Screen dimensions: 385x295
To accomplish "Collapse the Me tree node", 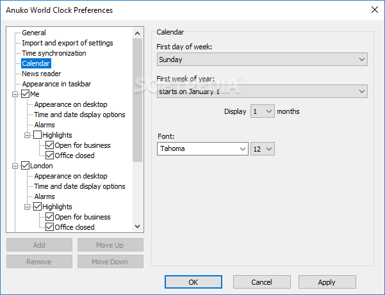I will tap(15, 94).
